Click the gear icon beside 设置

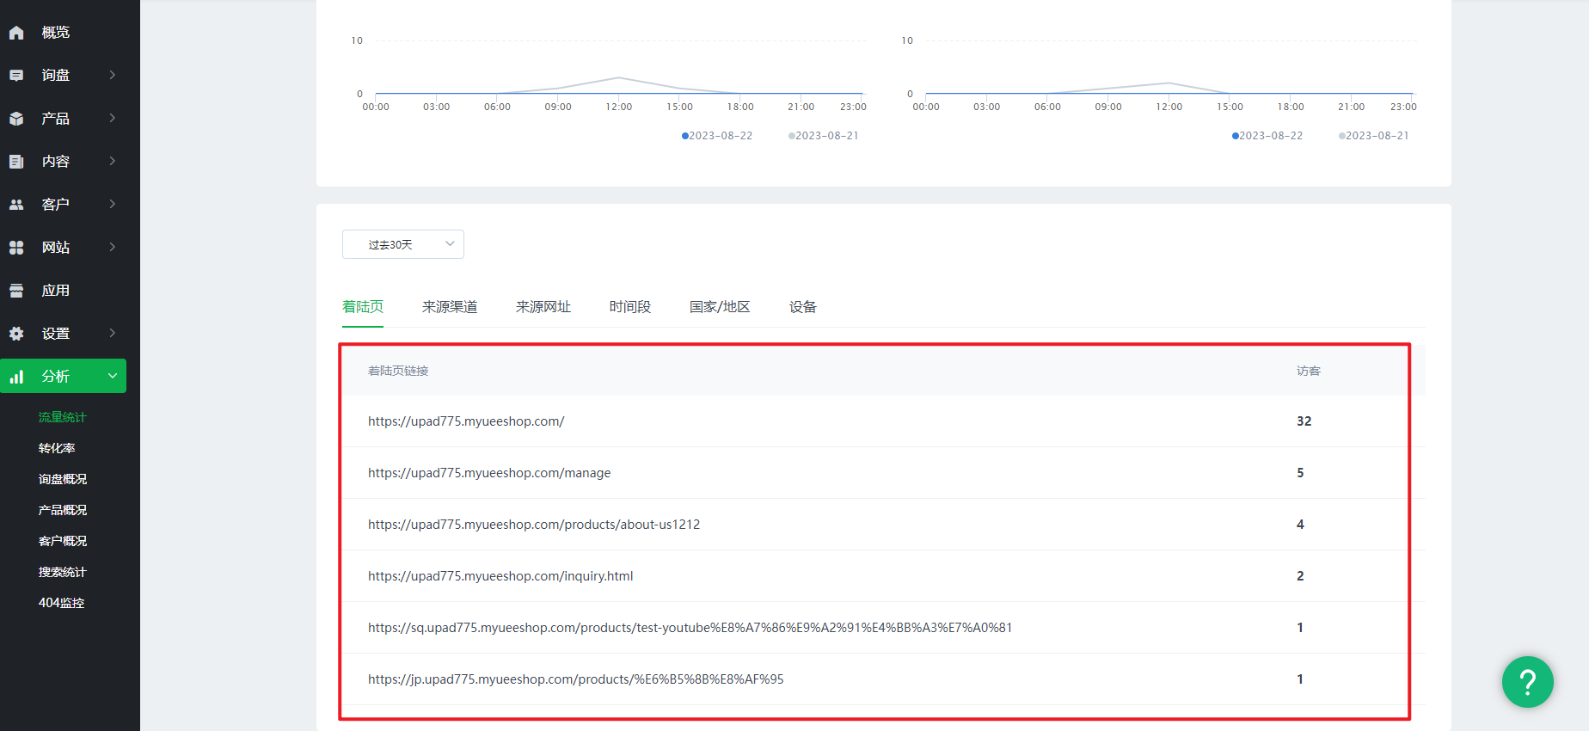click(16, 334)
